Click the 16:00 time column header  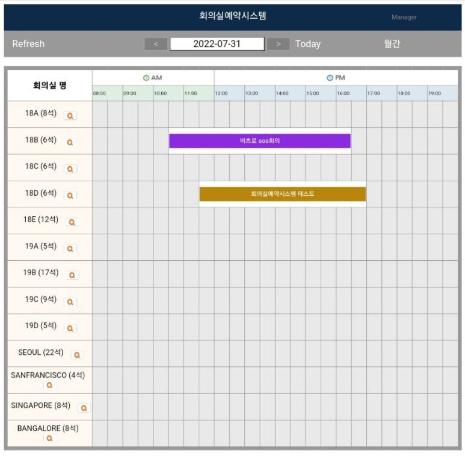351,93
